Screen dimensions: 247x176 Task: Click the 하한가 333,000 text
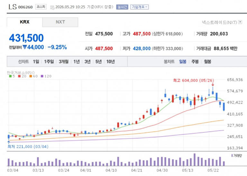coord(168,48)
